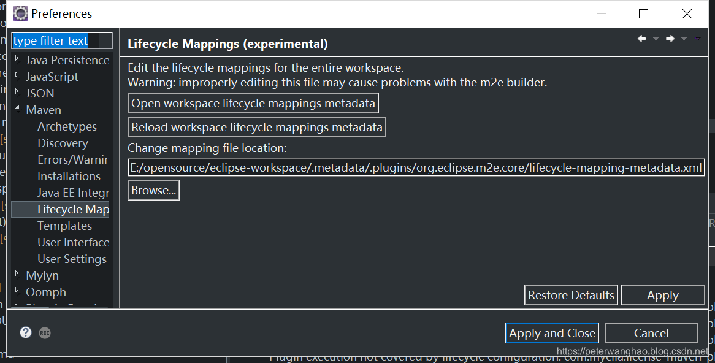Expand the Java Persistence tree node

point(17,58)
